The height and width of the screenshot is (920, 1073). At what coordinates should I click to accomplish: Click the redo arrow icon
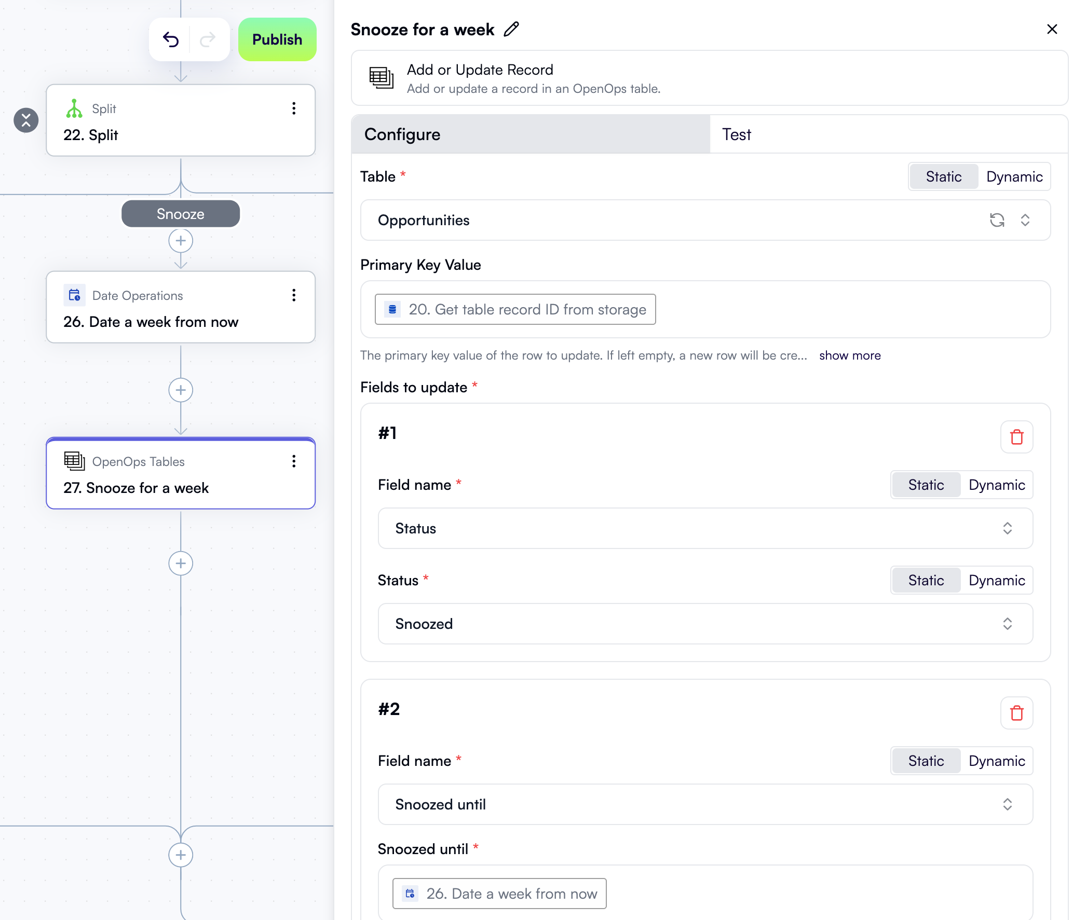207,39
